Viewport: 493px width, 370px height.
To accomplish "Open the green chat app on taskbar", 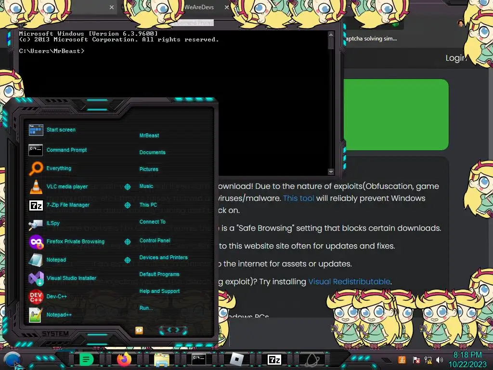I will point(86,359).
